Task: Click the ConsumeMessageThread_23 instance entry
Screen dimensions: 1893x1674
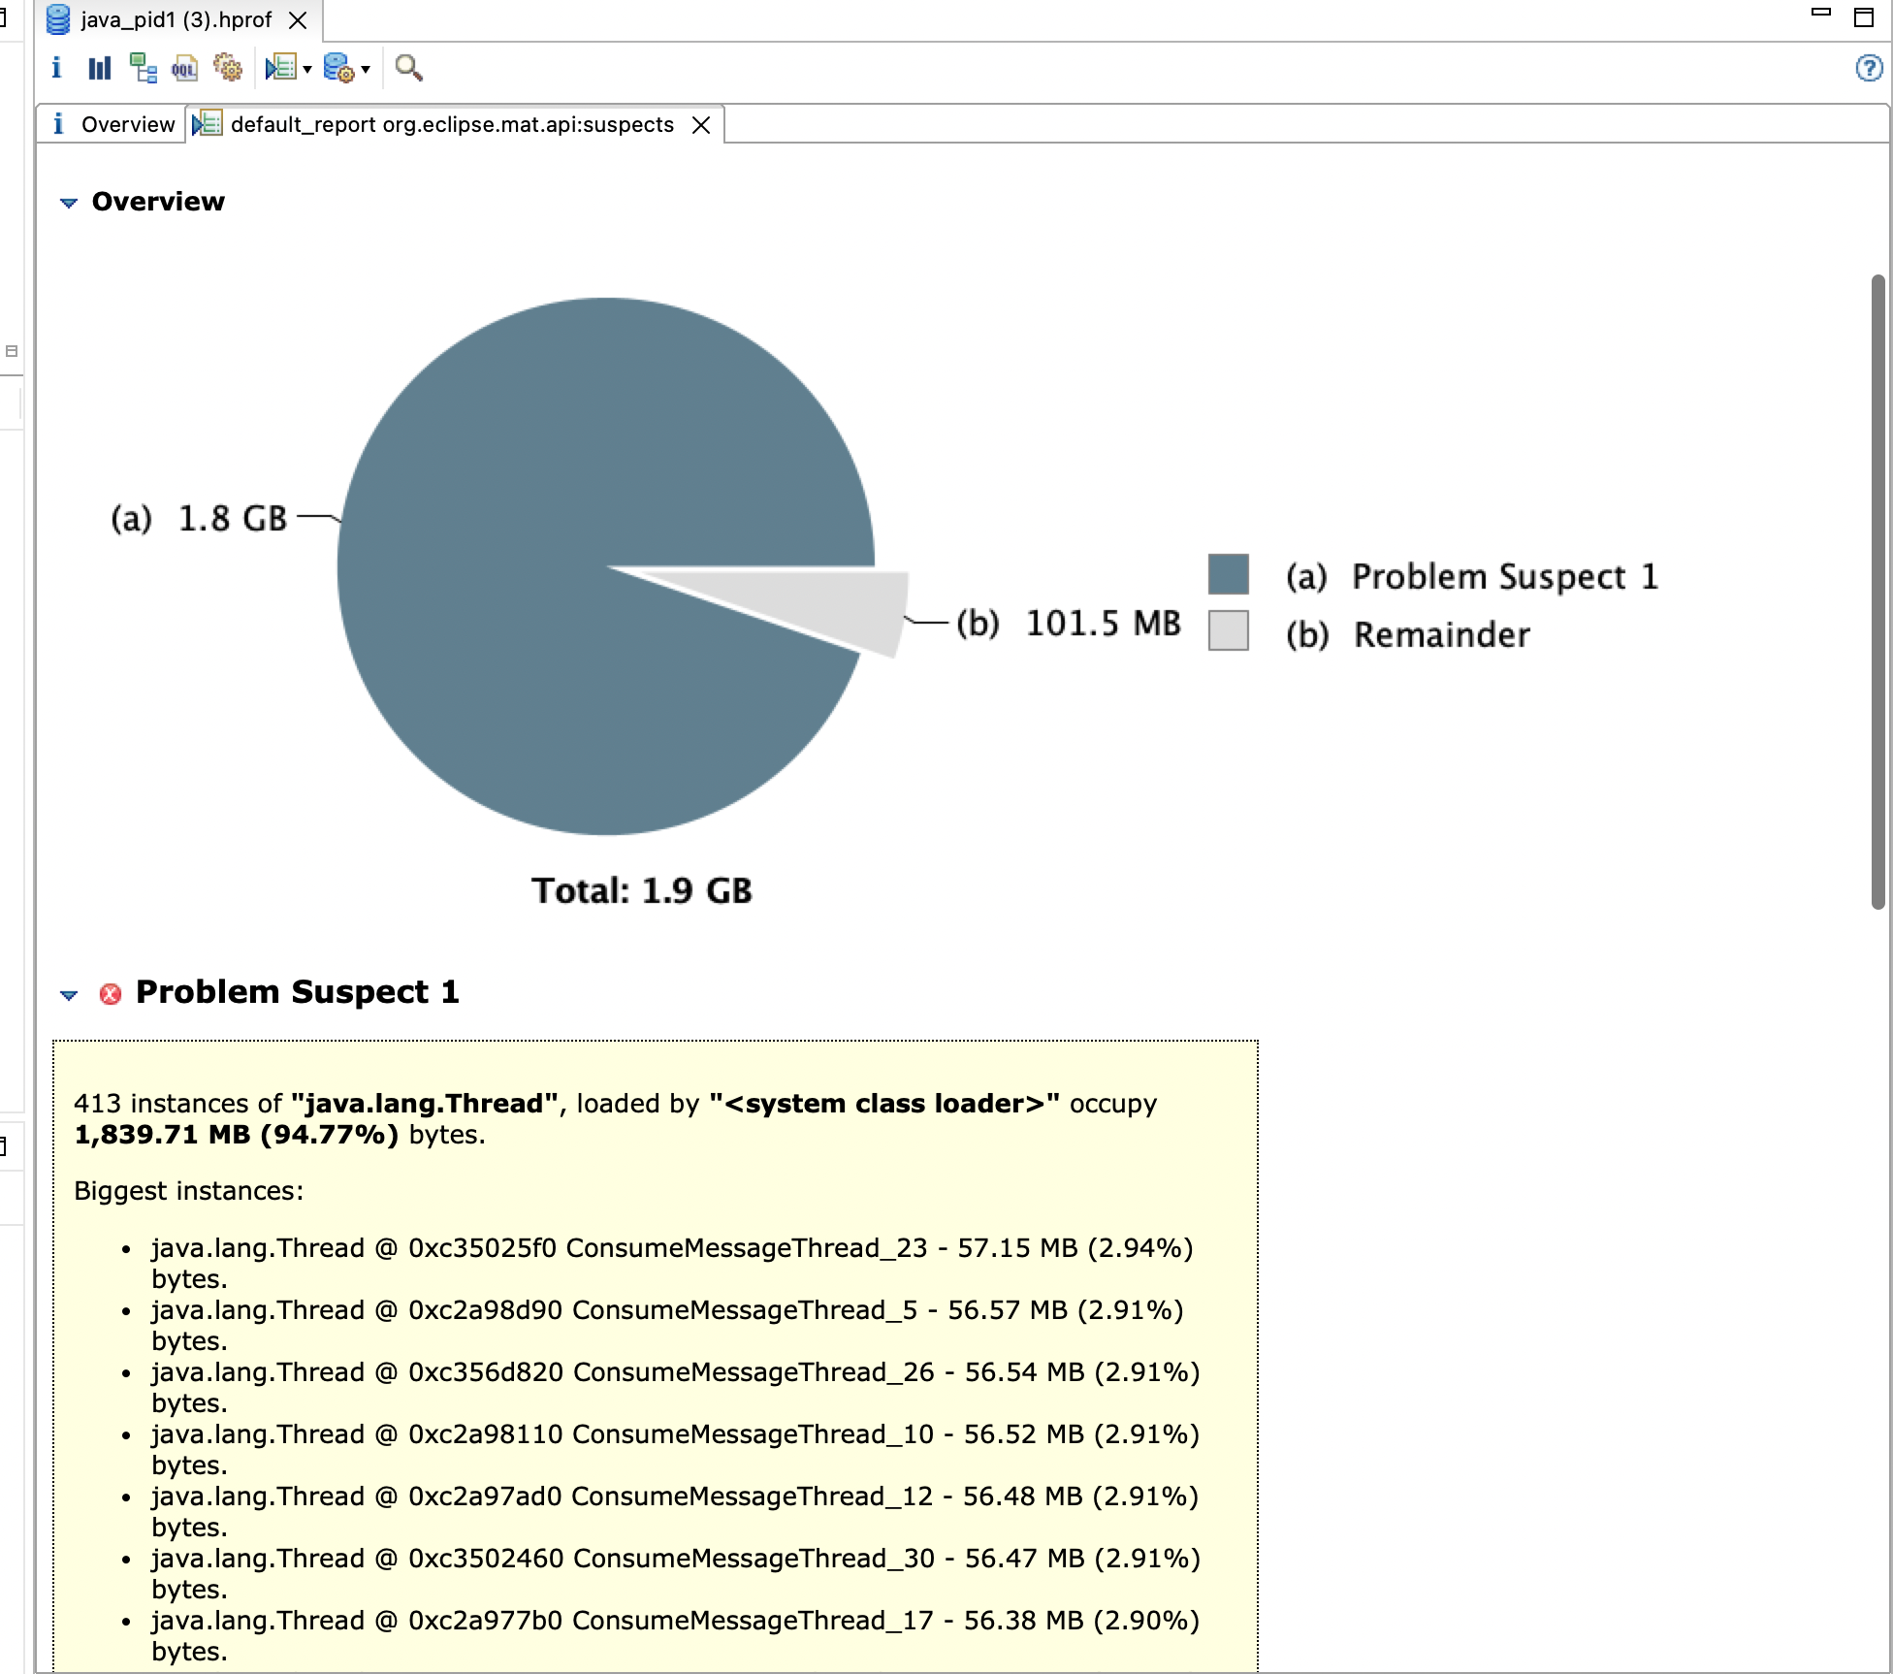Action: click(672, 1263)
